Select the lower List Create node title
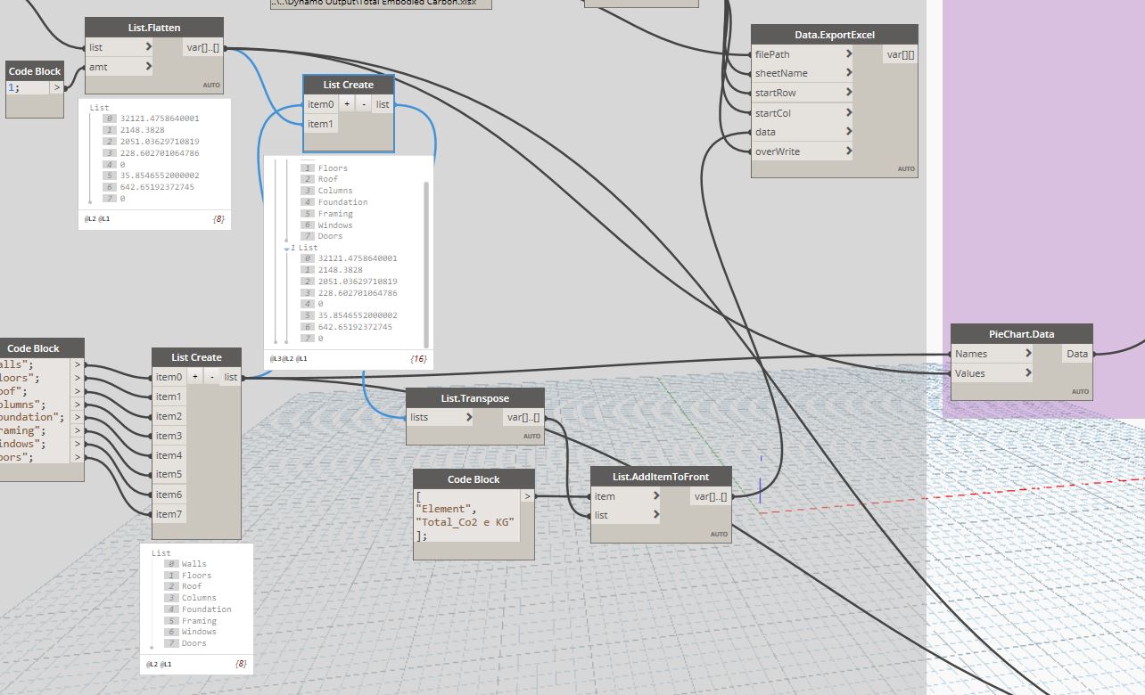This screenshot has height=695, width=1145. pyautogui.click(x=196, y=357)
